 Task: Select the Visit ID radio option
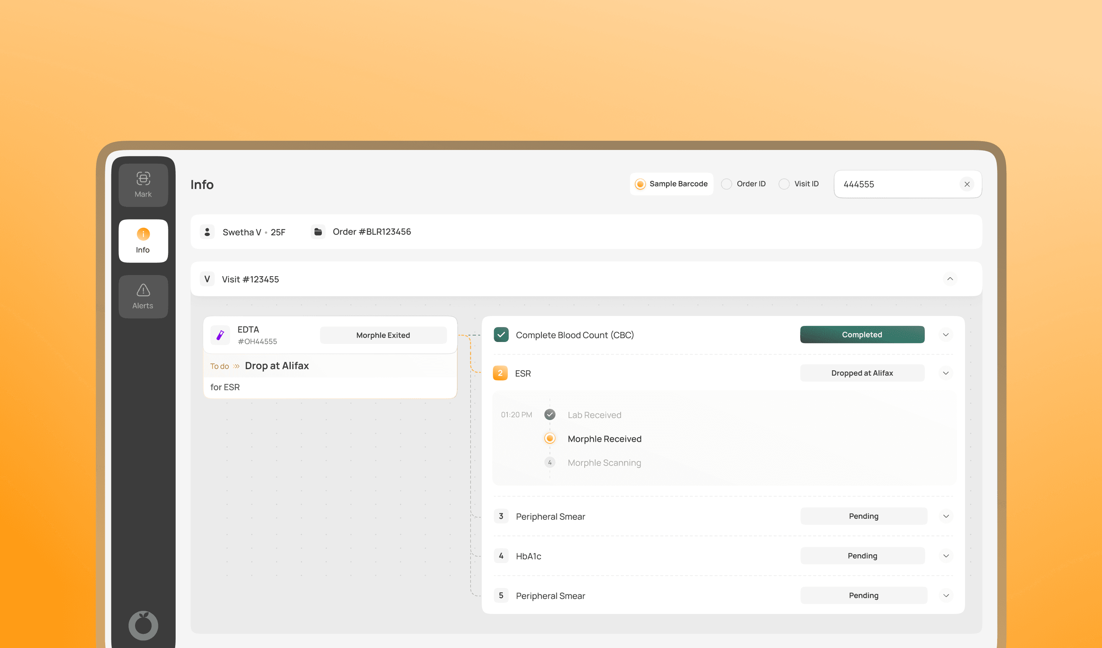784,184
